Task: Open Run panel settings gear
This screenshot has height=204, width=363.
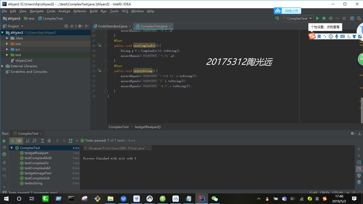Action: (x=353, y=133)
